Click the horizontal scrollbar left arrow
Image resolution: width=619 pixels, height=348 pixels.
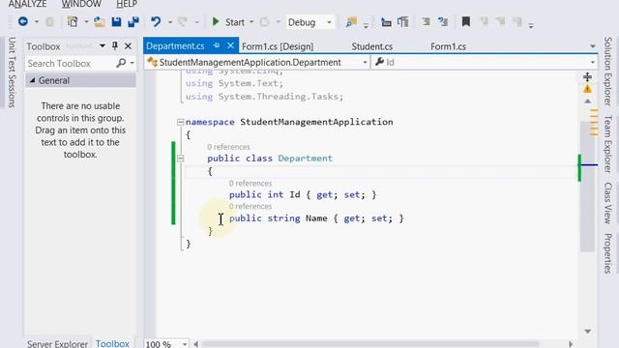pos(195,344)
